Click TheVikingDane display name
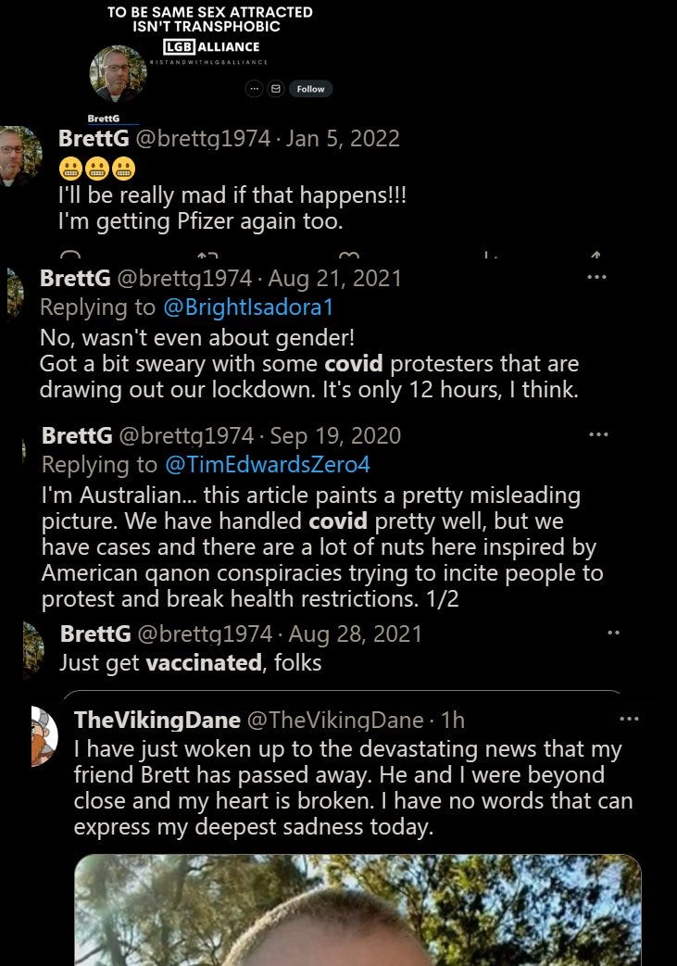The image size is (677, 966). pos(157,720)
